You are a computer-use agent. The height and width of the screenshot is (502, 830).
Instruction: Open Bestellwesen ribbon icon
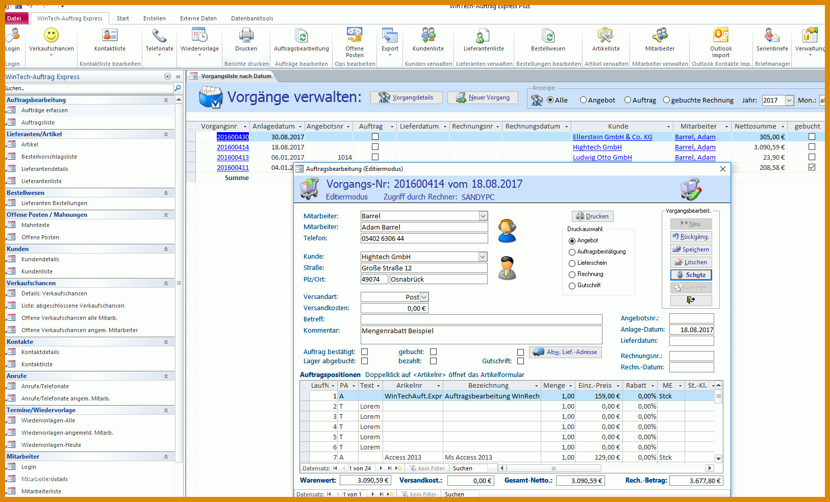pyautogui.click(x=548, y=35)
